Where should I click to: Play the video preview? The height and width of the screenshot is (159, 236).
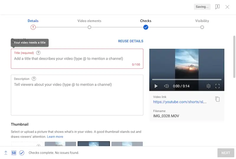click(x=156, y=86)
